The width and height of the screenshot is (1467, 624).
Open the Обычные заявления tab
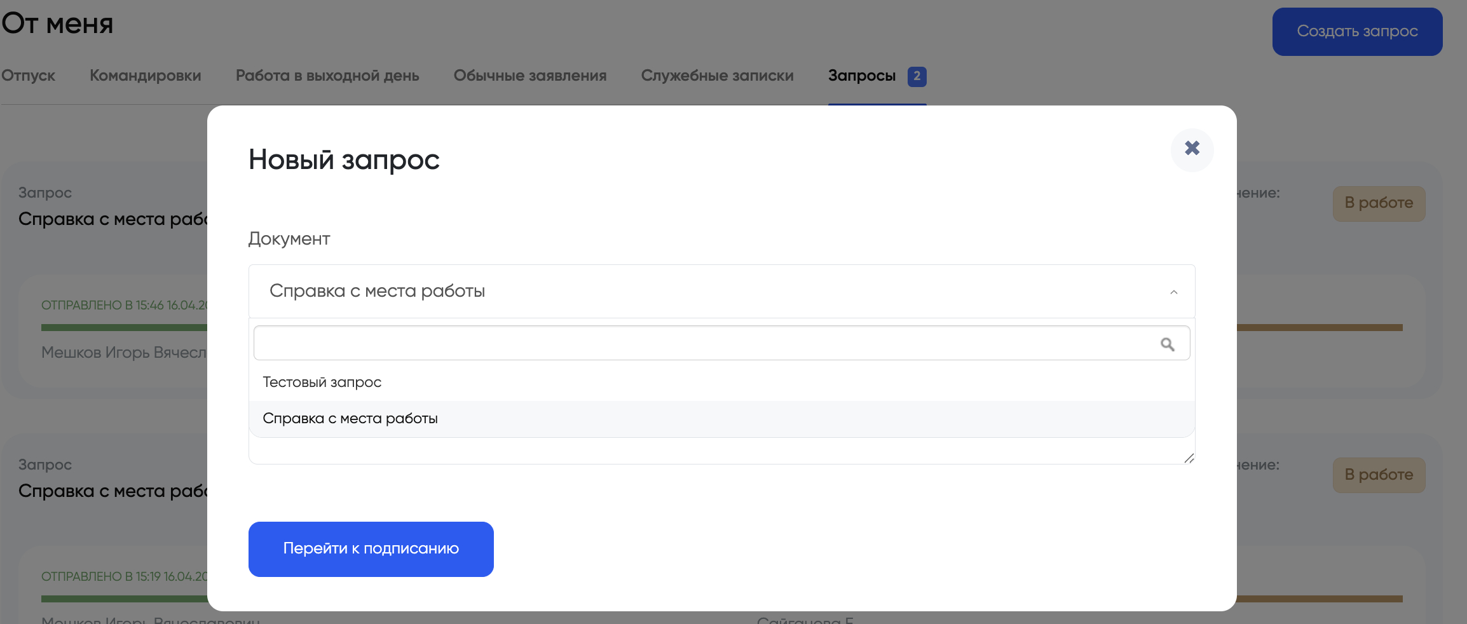(529, 76)
